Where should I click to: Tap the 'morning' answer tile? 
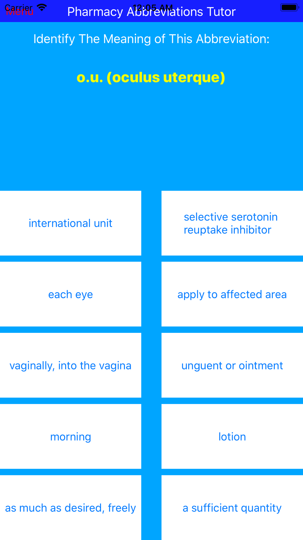[x=71, y=436]
